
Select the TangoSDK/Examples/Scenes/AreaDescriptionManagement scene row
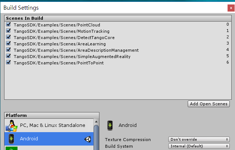tap(118, 50)
